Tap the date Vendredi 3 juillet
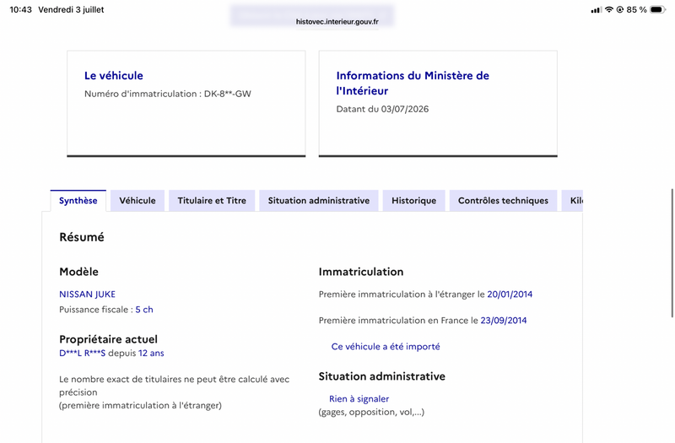 [x=71, y=9]
